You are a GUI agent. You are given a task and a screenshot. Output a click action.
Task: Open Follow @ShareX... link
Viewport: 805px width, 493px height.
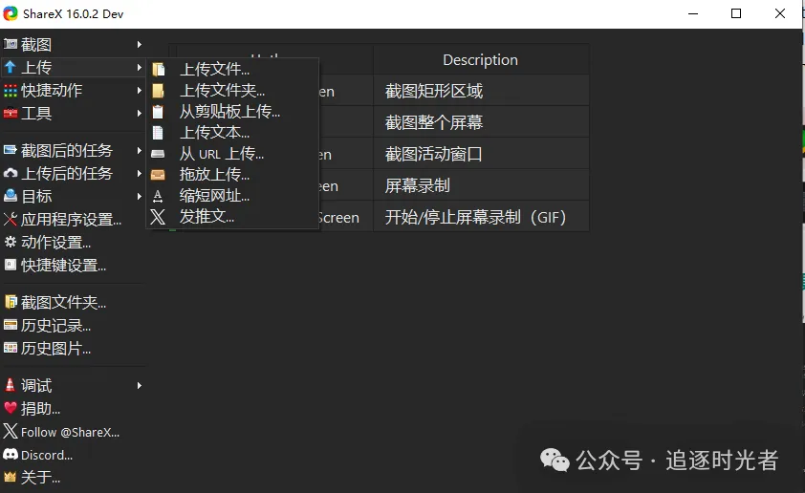click(71, 432)
